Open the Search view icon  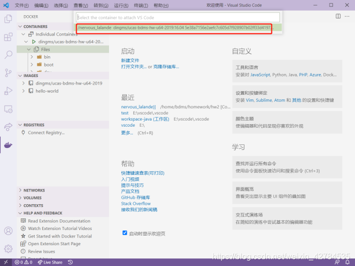(x=8, y=55)
